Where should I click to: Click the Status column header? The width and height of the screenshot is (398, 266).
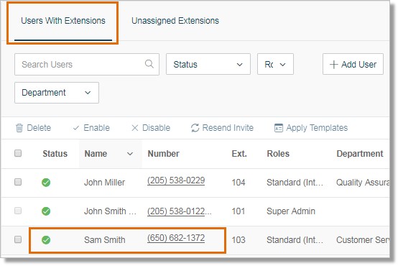[x=55, y=154]
